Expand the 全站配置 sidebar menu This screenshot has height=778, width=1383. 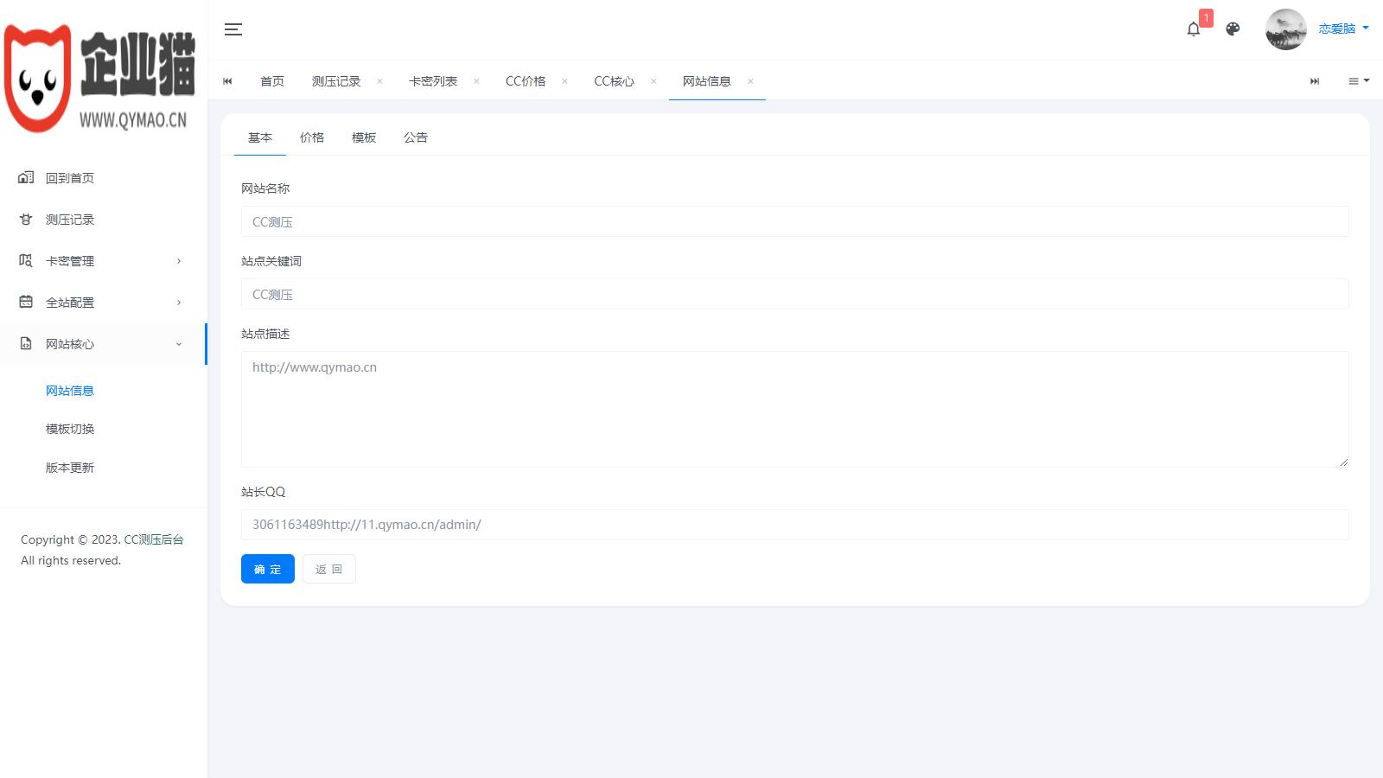point(104,303)
